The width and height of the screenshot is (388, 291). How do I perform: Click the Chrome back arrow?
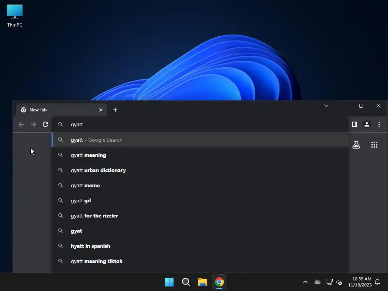click(21, 124)
